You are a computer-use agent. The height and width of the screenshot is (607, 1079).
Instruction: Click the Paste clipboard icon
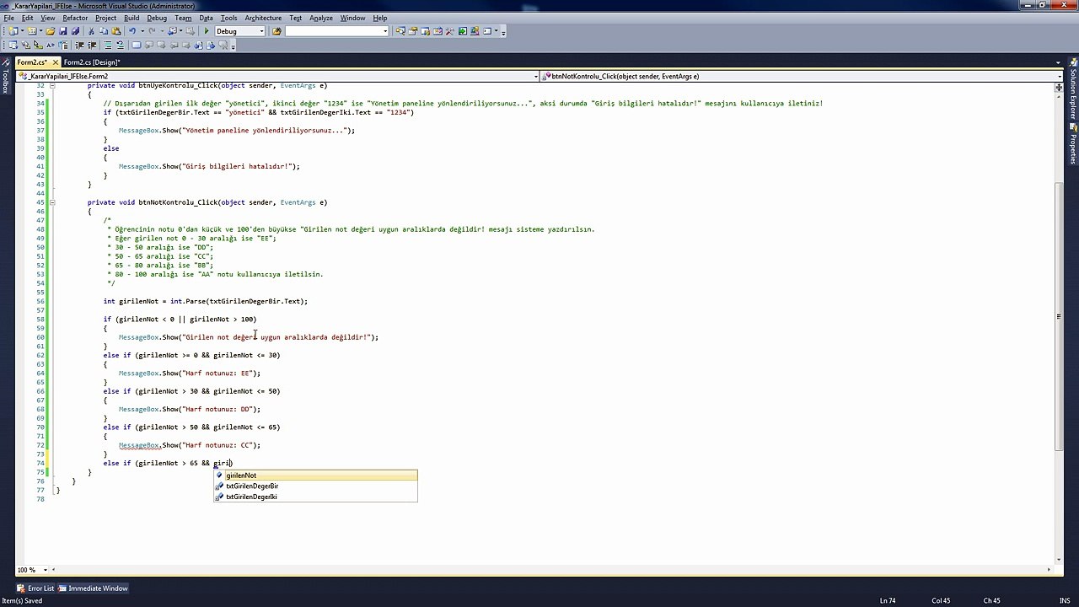point(116,31)
